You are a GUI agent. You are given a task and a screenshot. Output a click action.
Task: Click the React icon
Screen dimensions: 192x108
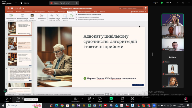100,99
